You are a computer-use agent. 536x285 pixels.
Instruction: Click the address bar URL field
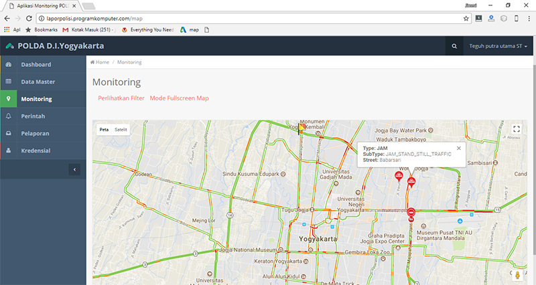tap(253, 19)
